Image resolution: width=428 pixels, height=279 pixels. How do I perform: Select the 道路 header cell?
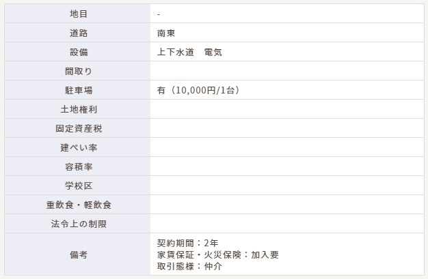[x=79, y=33]
